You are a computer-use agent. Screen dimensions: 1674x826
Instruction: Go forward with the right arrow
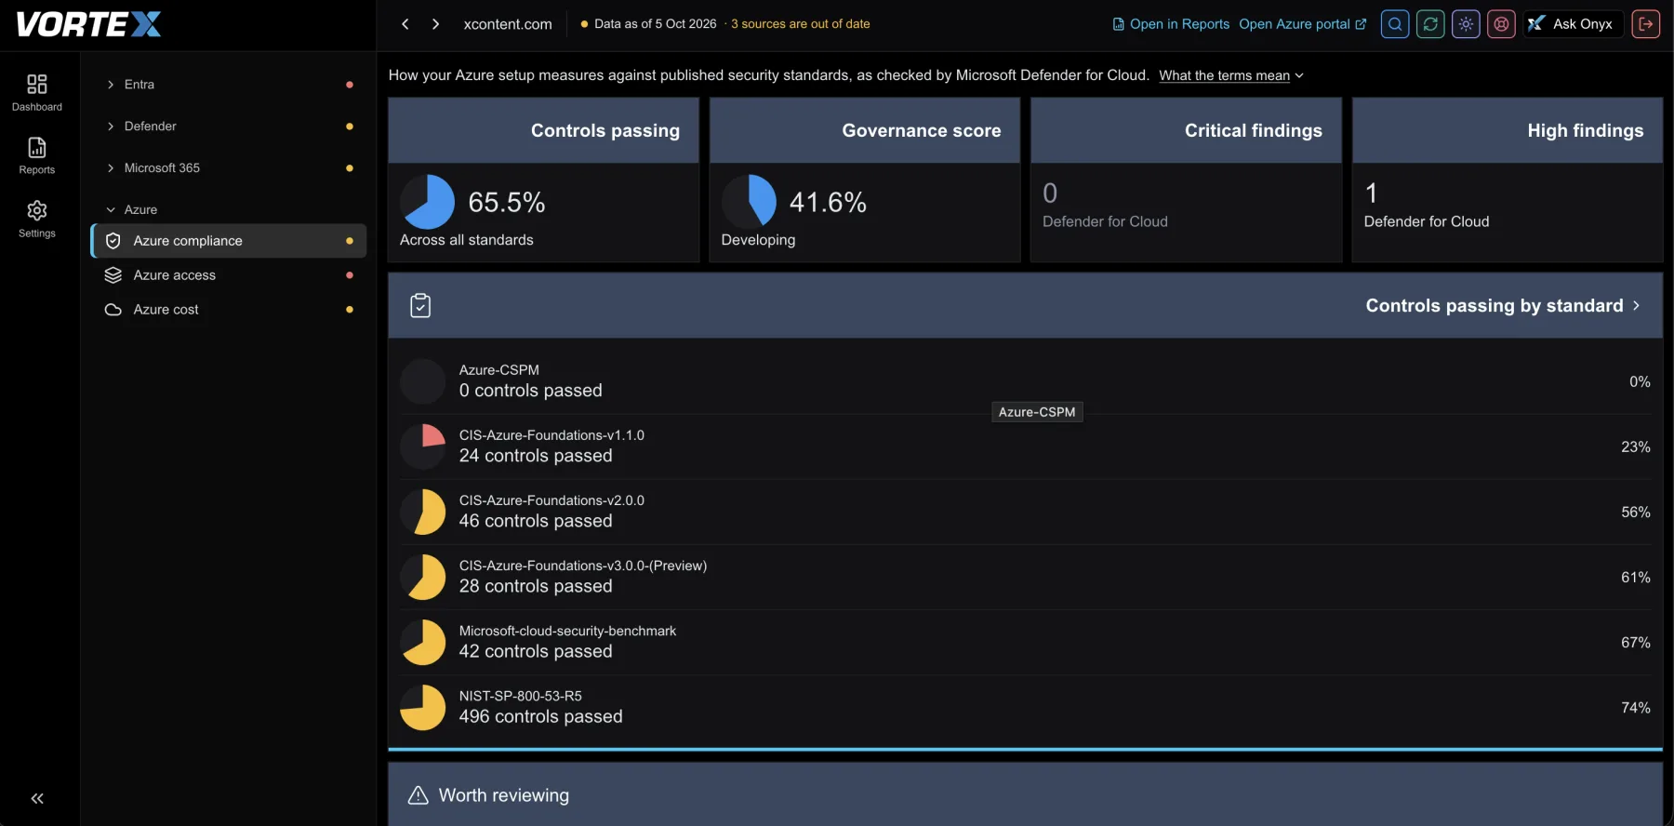[435, 24]
